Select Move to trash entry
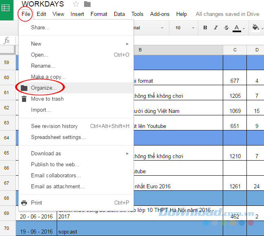 tap(76, 99)
